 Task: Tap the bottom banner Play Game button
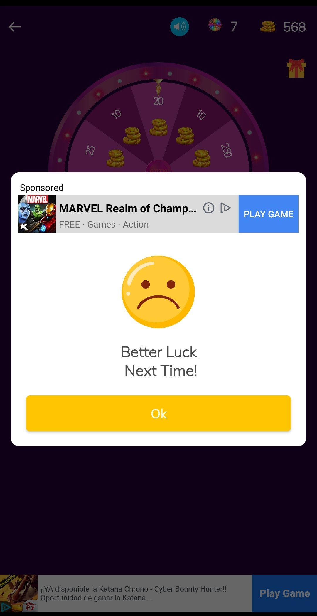(x=285, y=593)
